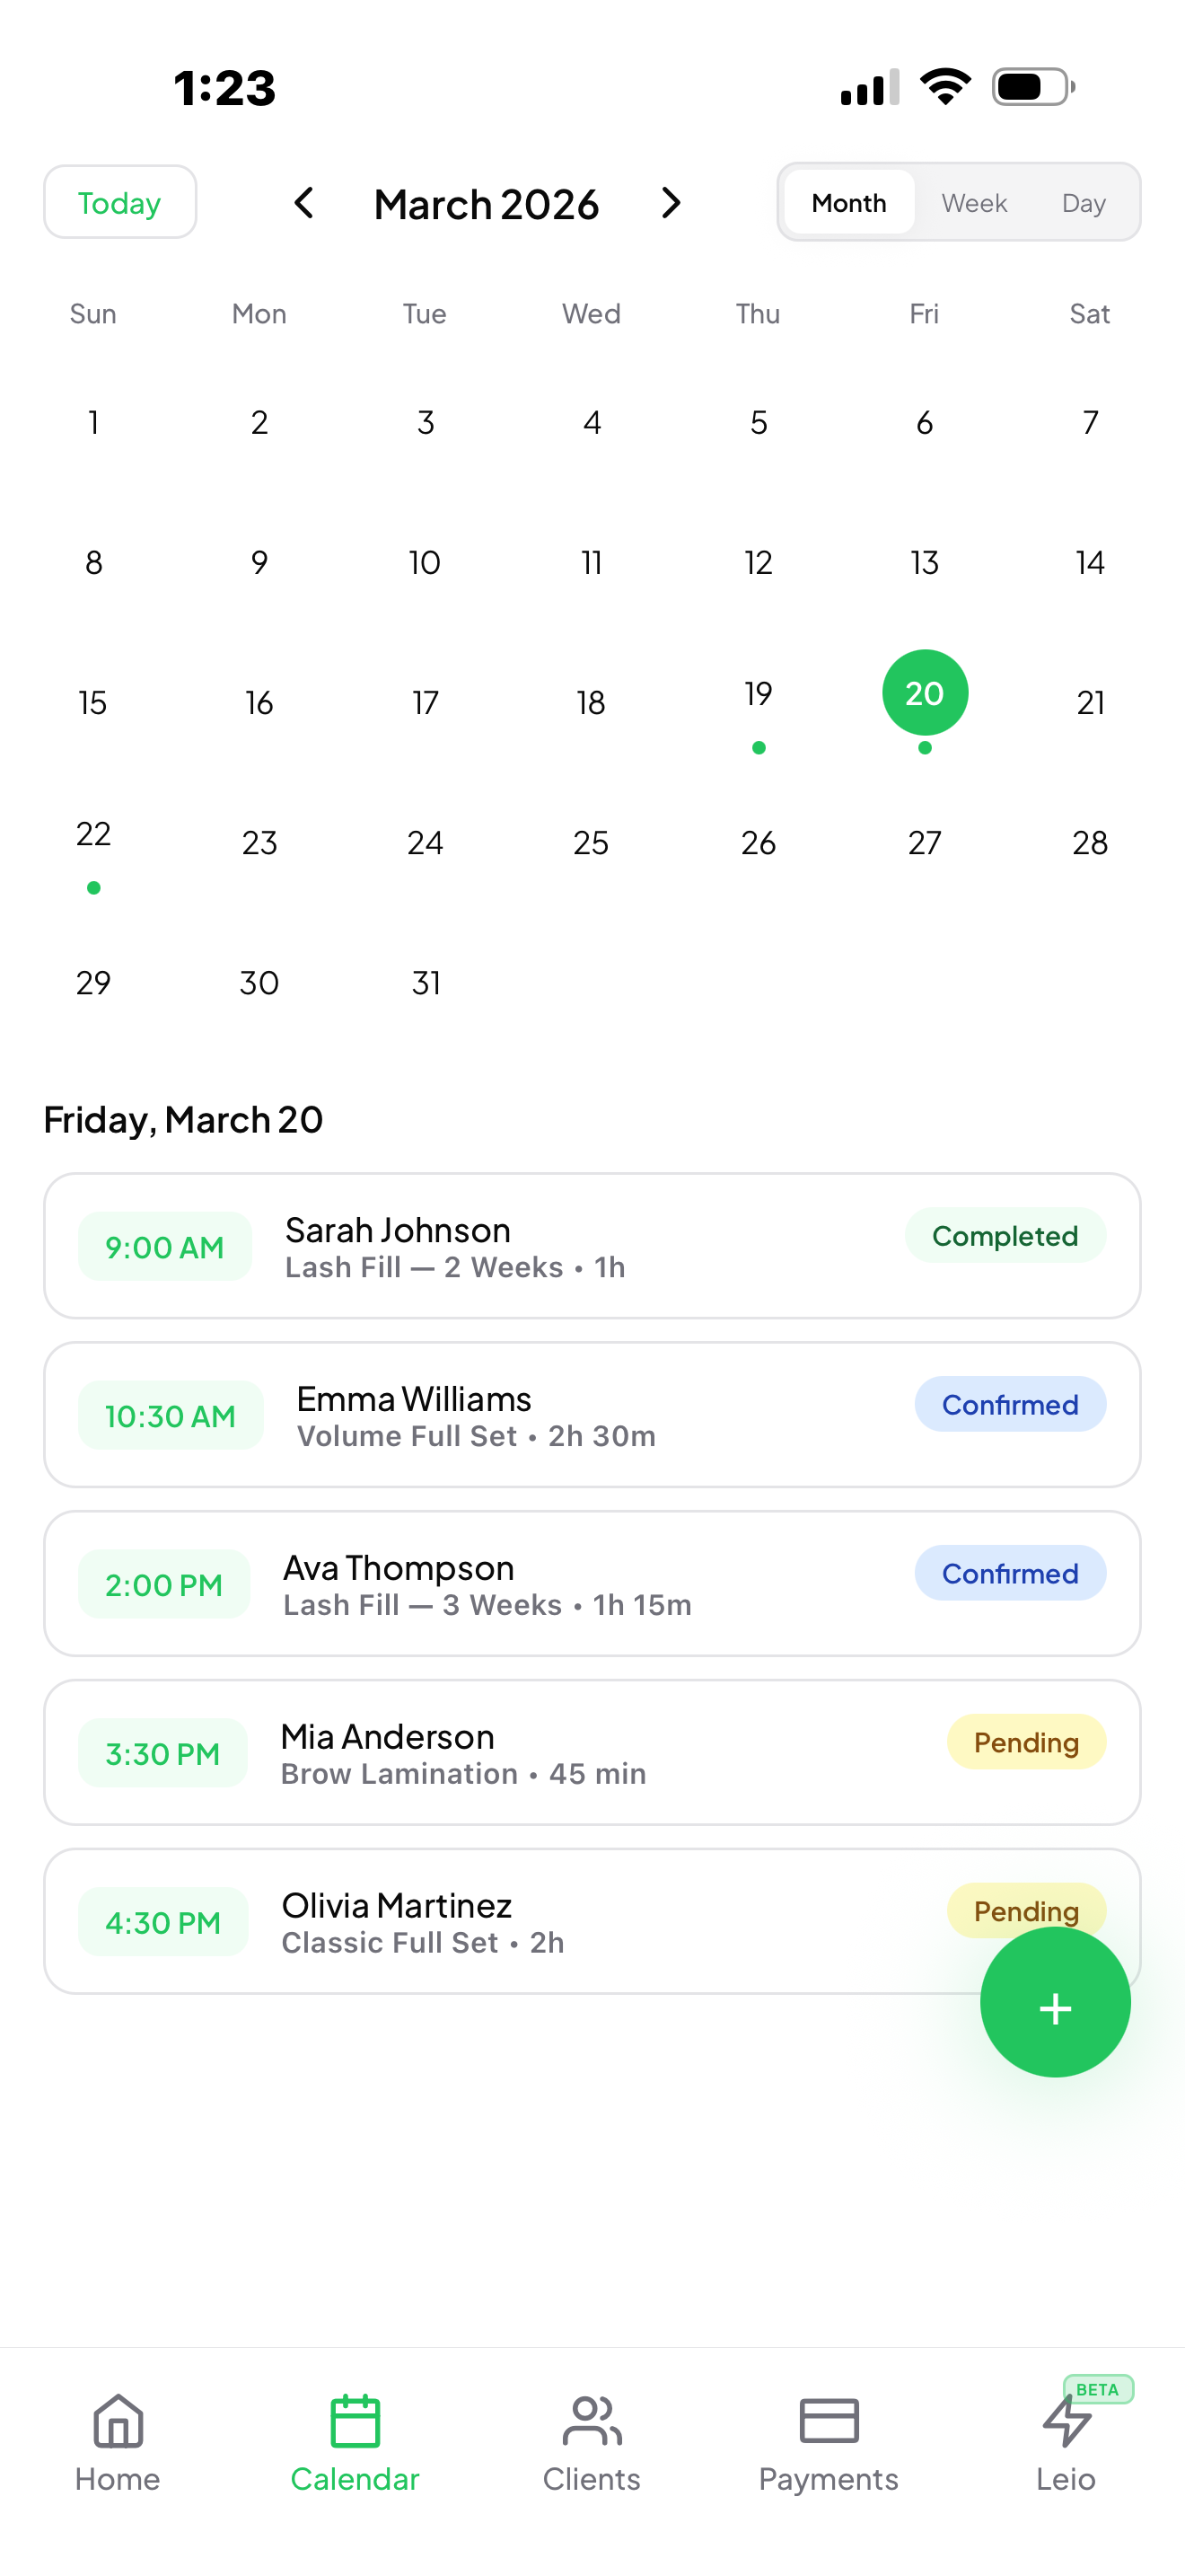Tap the Wi-Fi status icon
Viewport: 1185px width, 2576px height.
coord(945,87)
